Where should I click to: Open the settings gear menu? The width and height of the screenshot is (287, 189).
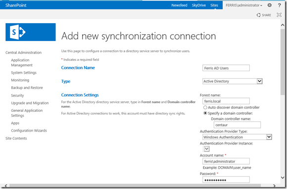coord(269,5)
